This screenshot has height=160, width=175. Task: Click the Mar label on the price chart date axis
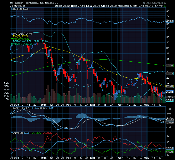(x=93, y=105)
